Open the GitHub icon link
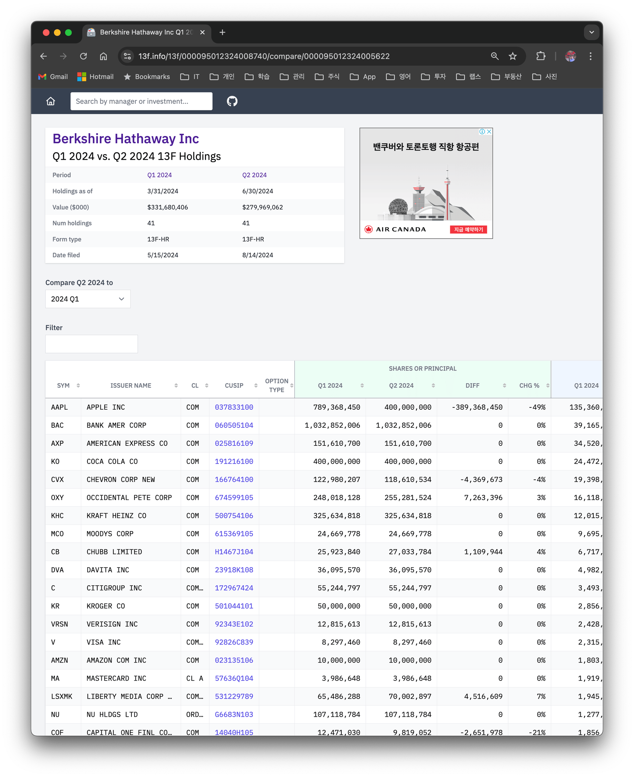The image size is (634, 777). (232, 101)
